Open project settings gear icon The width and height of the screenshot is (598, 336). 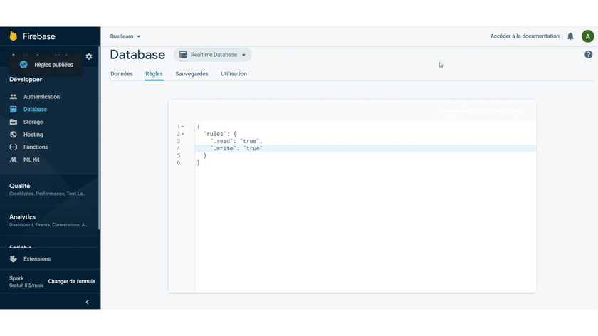pyautogui.click(x=89, y=56)
